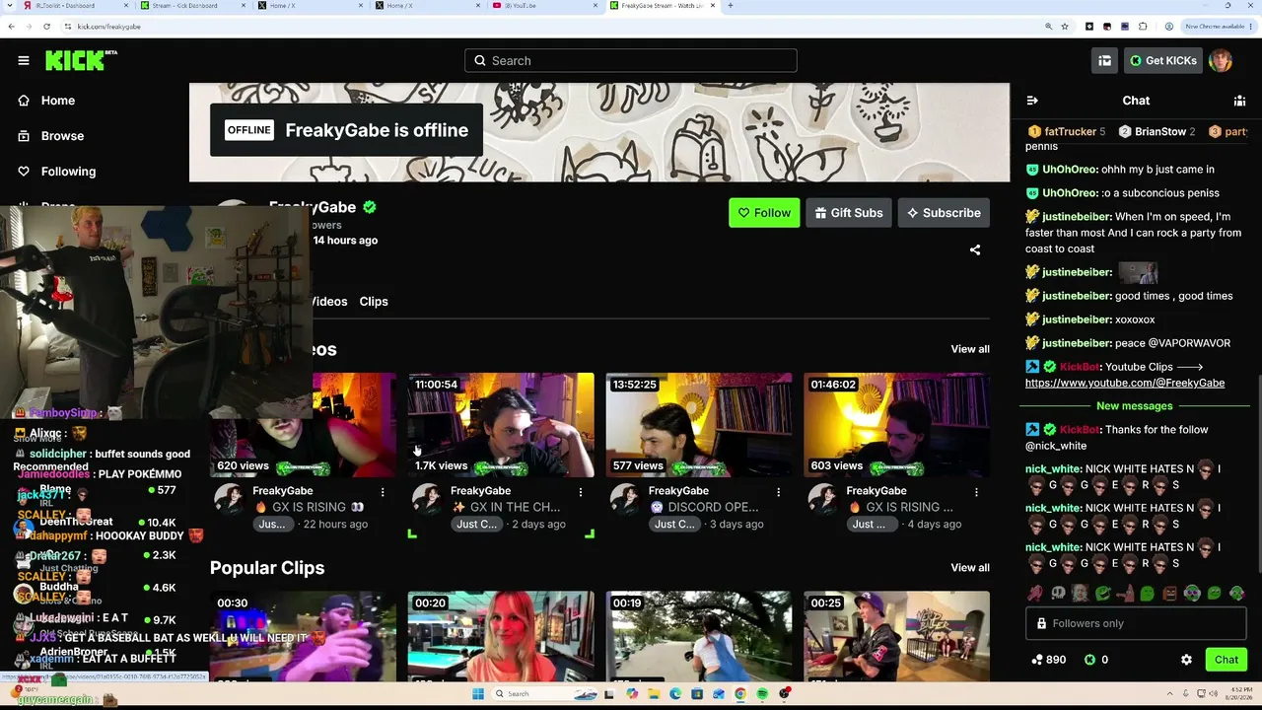Click the Get KICKs button
The height and width of the screenshot is (710, 1262).
1162,60
